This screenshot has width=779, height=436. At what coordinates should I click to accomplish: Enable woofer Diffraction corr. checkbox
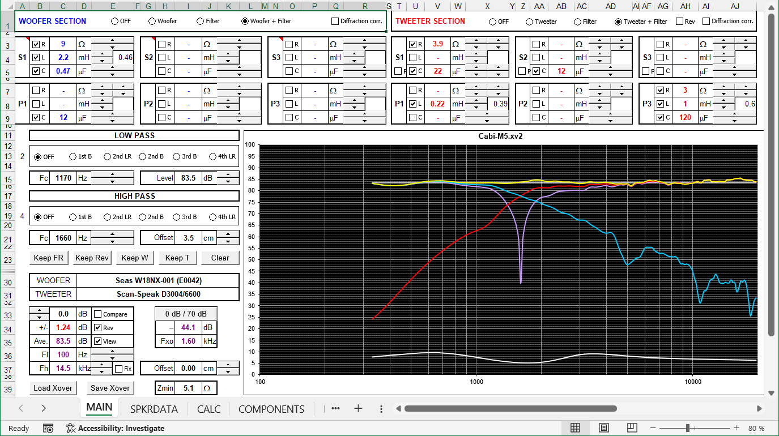(335, 21)
